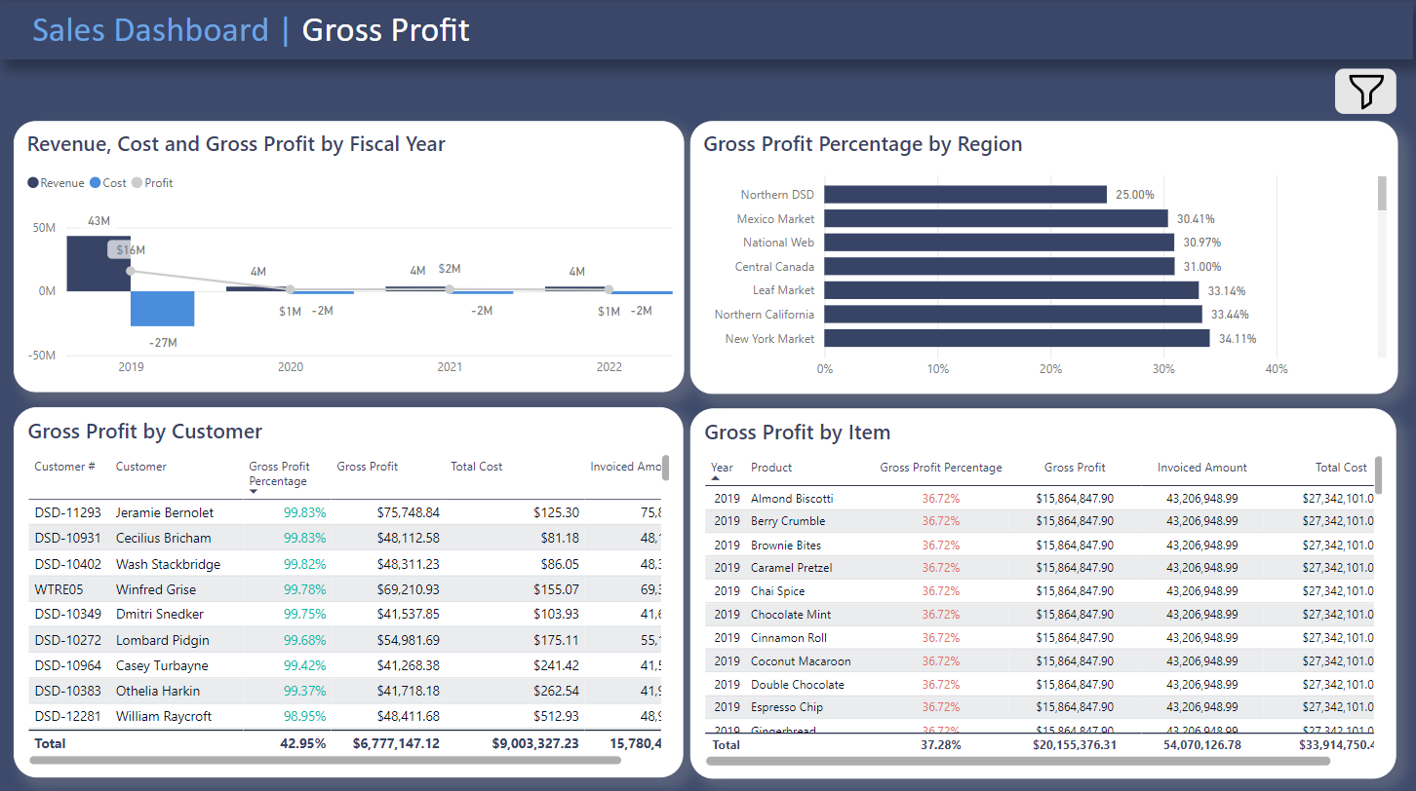Select the Northern DSD bar

coord(965,195)
